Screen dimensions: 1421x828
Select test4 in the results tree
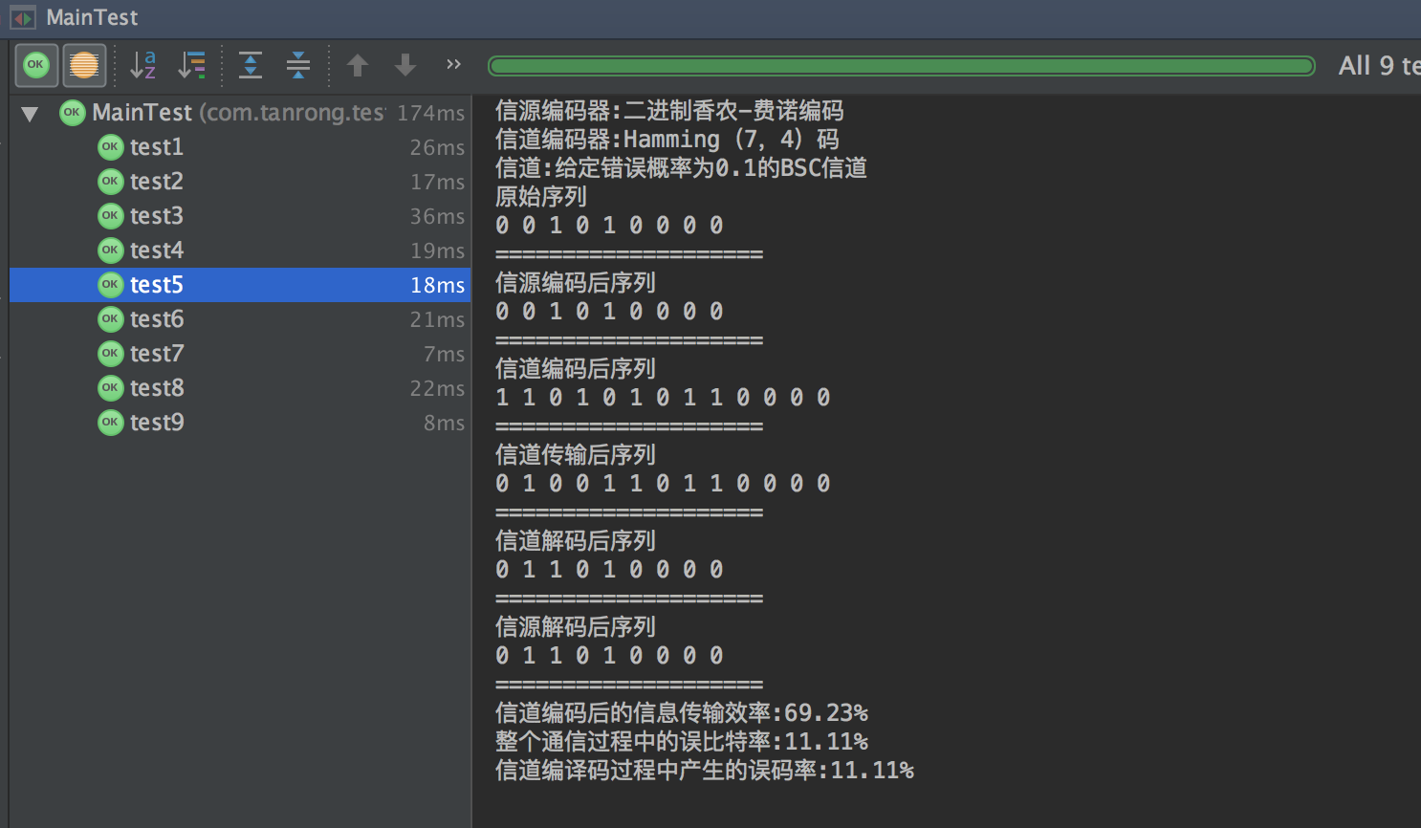point(240,251)
